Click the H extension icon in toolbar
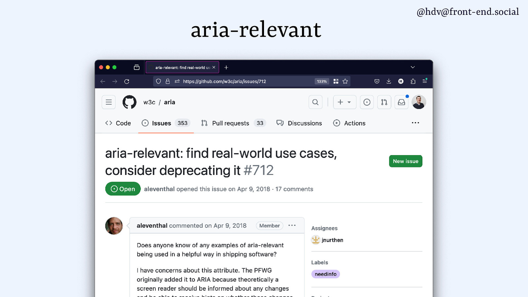This screenshot has height=297, width=528. [401, 81]
